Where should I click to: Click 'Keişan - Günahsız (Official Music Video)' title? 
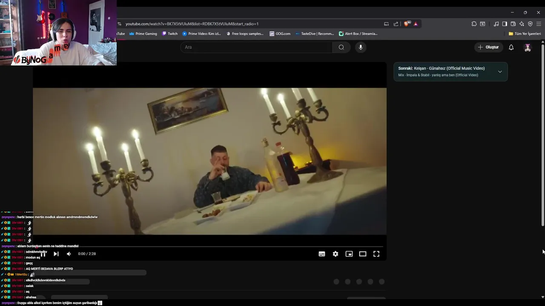pyautogui.click(x=449, y=68)
